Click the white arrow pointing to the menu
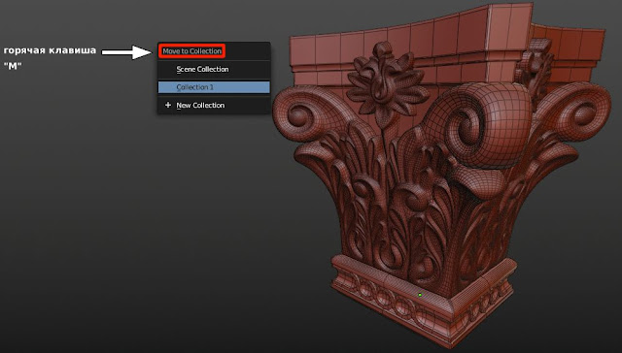This screenshot has height=353, width=622. point(126,51)
